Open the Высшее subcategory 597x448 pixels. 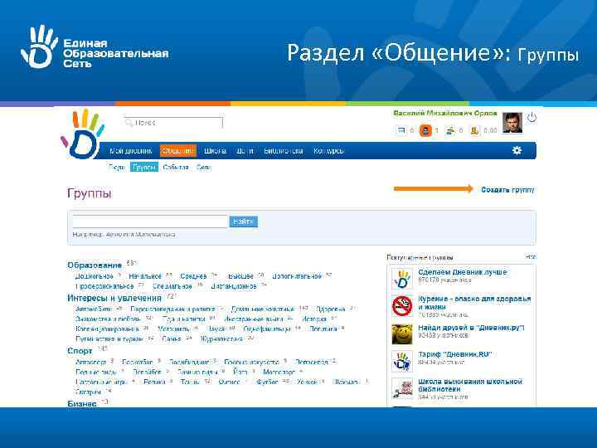[240, 276]
